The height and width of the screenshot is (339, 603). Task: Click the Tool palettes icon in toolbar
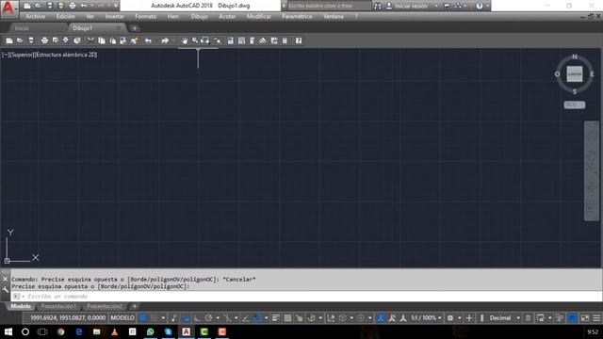[x=253, y=40]
